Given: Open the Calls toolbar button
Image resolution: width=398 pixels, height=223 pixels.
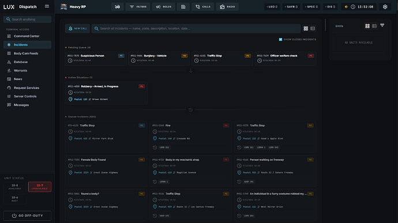Looking at the screenshot, I should coord(202,7).
